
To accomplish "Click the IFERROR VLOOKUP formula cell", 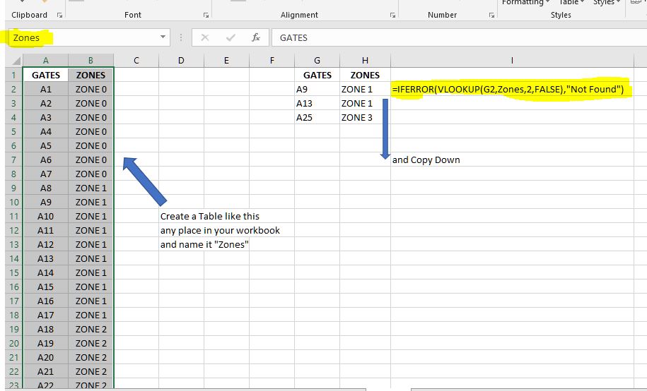I will click(512, 90).
